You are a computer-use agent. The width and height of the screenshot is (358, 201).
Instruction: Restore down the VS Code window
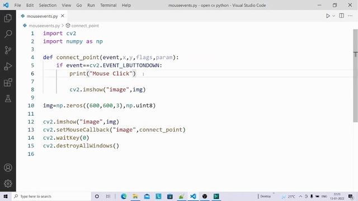tap(335, 5)
